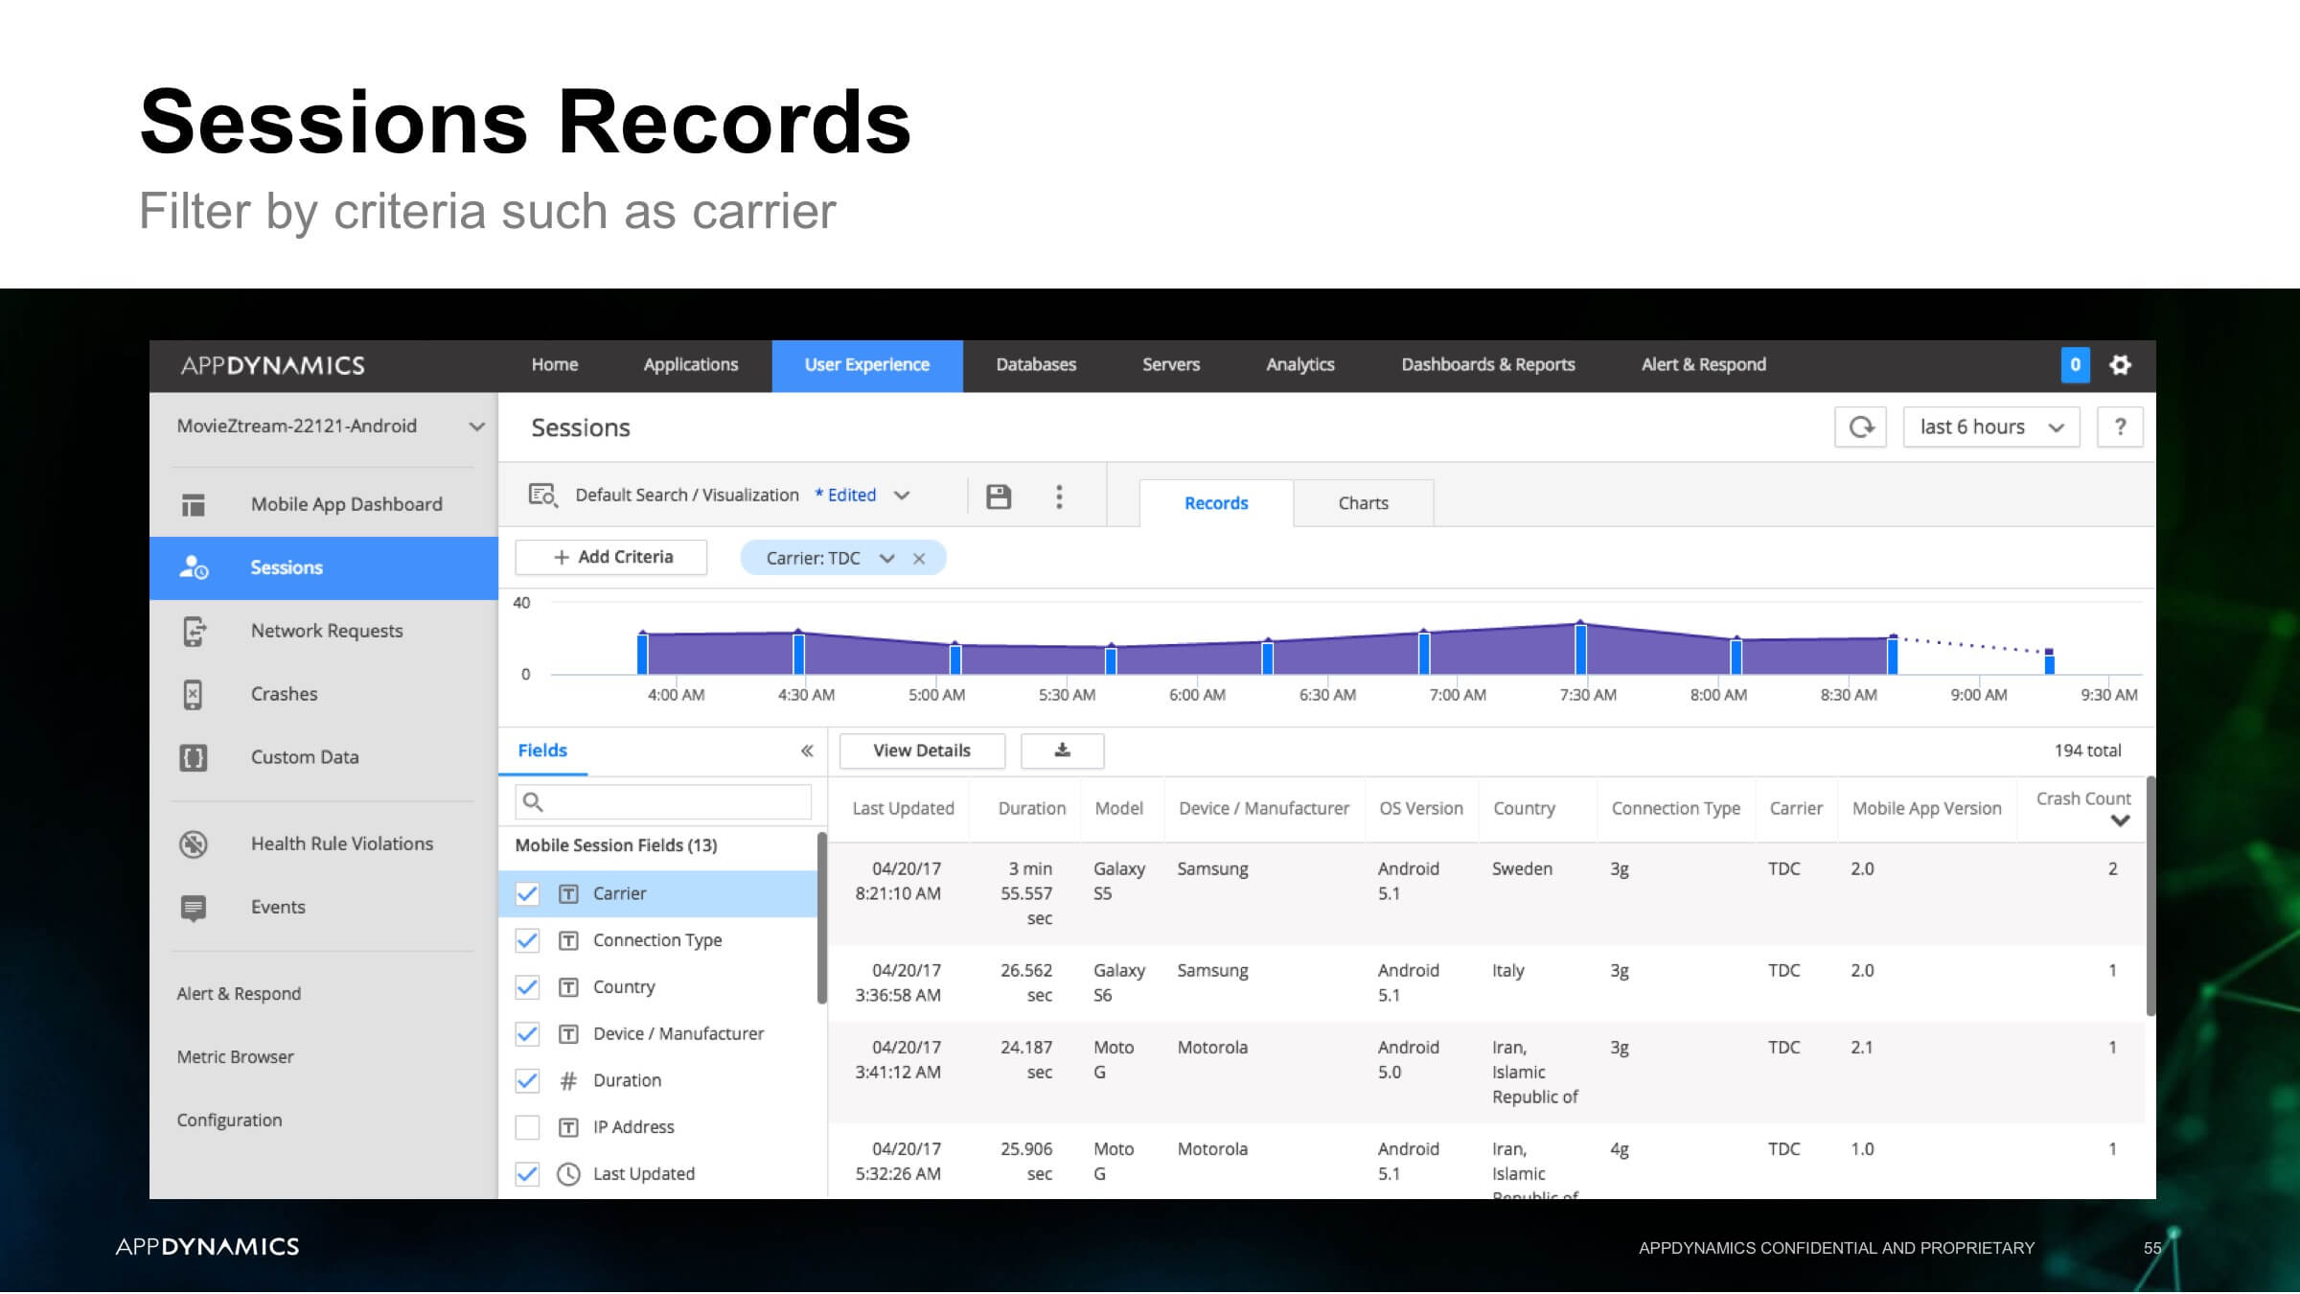Uncheck the Connection Type field checkbox
The width and height of the screenshot is (2300, 1294).
[x=527, y=940]
